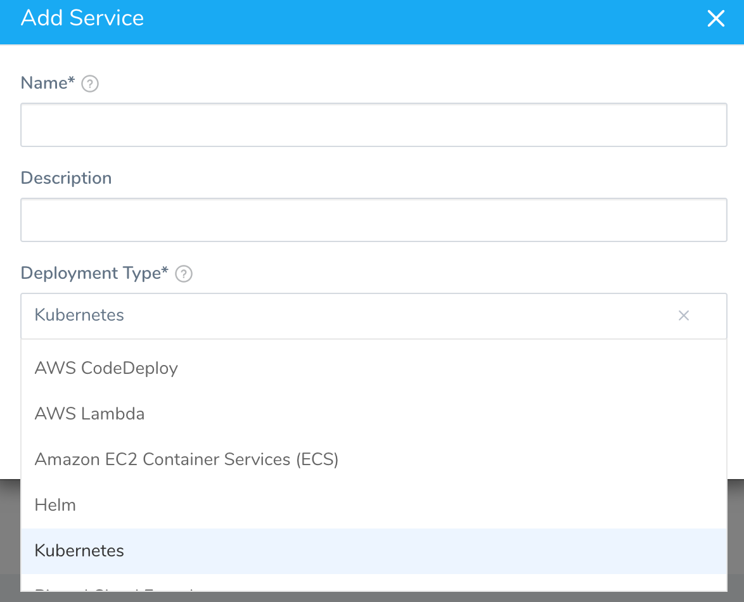Focus the Name input field
744x602 pixels.
tap(373, 125)
